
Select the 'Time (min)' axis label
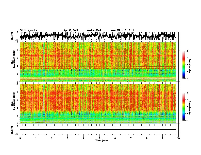102,141
